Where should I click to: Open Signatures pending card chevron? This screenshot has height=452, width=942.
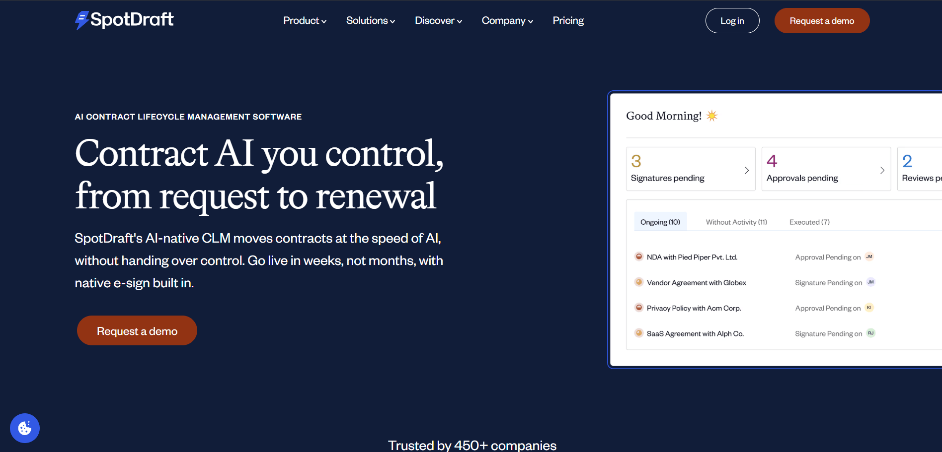(746, 170)
